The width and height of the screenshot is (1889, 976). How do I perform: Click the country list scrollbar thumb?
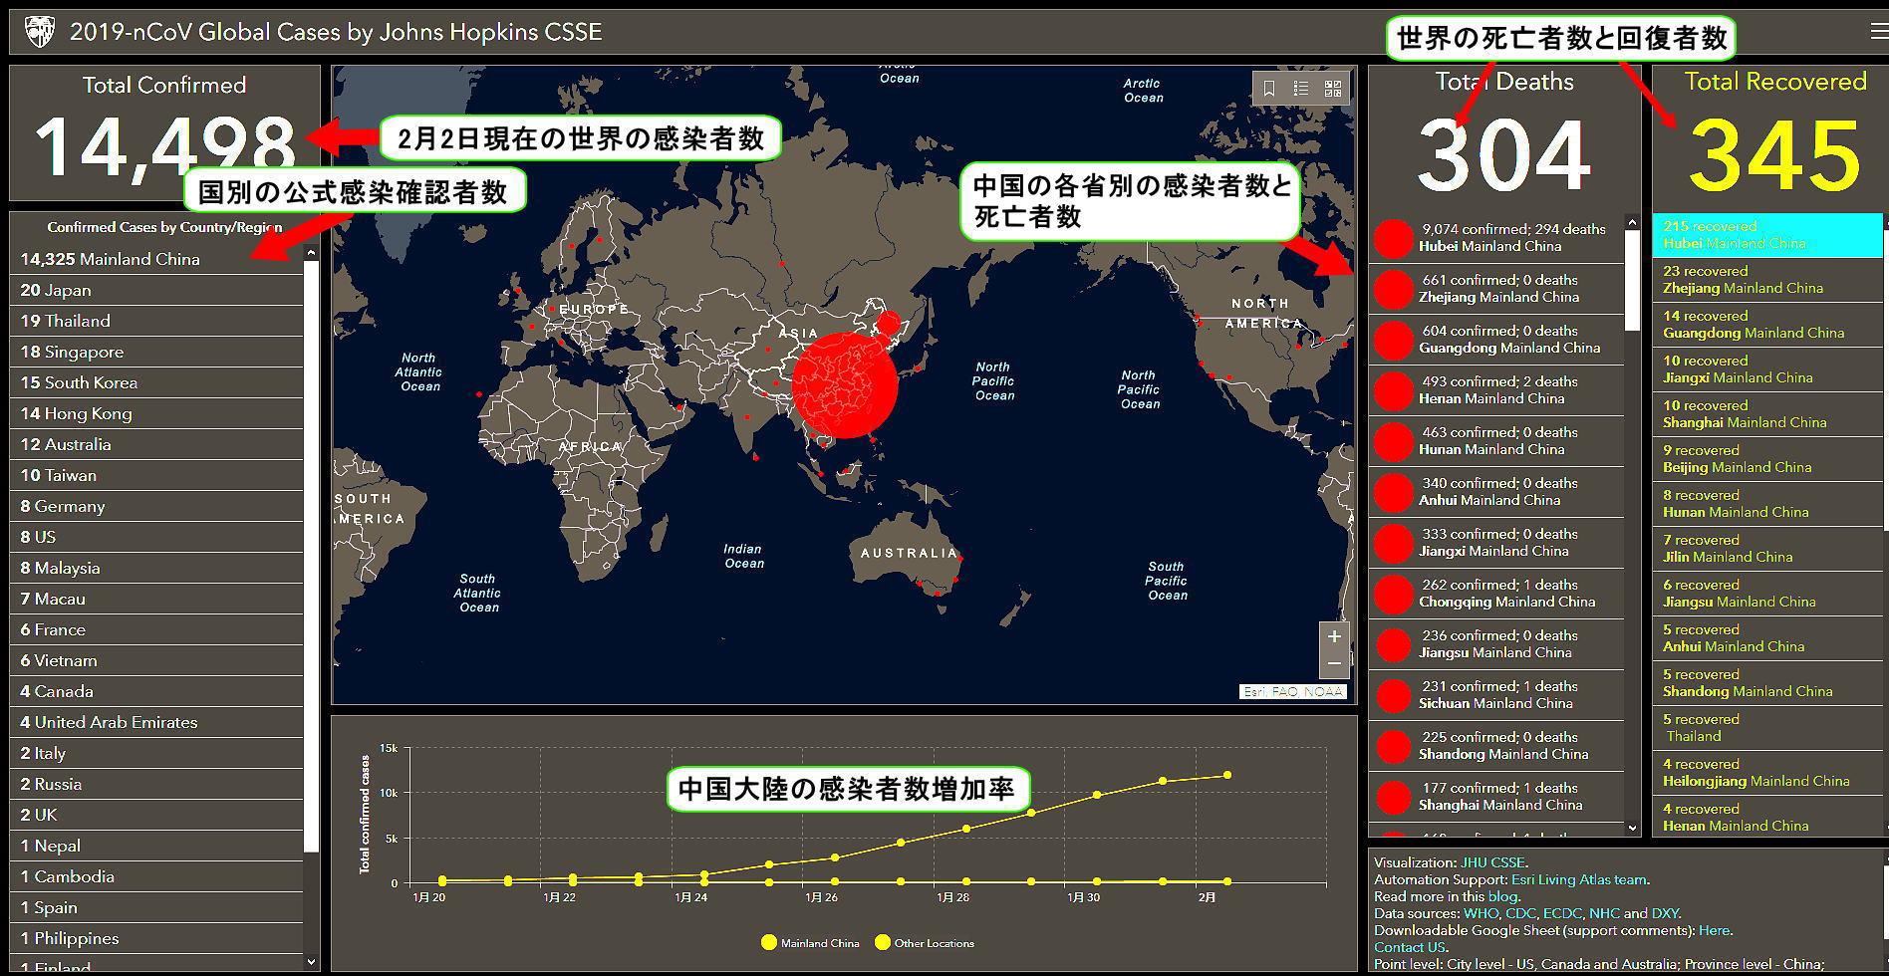pyautogui.click(x=311, y=556)
